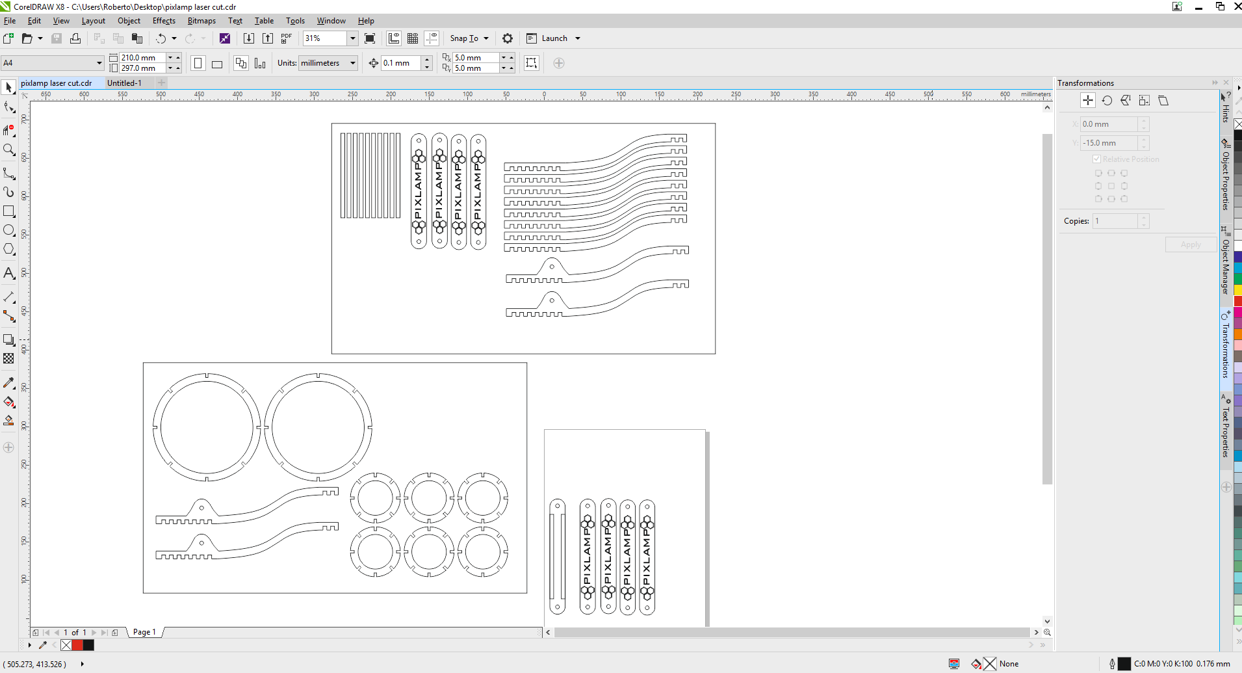Toggle Relative Position checkbox

click(x=1097, y=159)
